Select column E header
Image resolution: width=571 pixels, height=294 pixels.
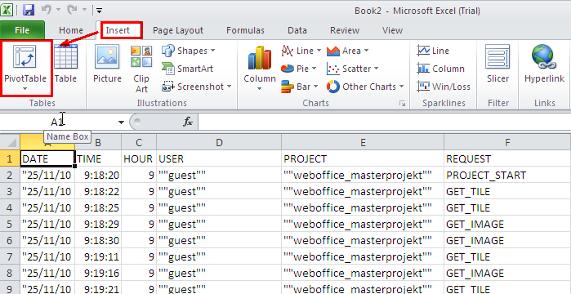363,142
